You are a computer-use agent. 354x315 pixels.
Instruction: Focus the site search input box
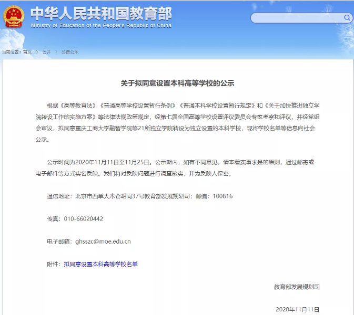297,18
